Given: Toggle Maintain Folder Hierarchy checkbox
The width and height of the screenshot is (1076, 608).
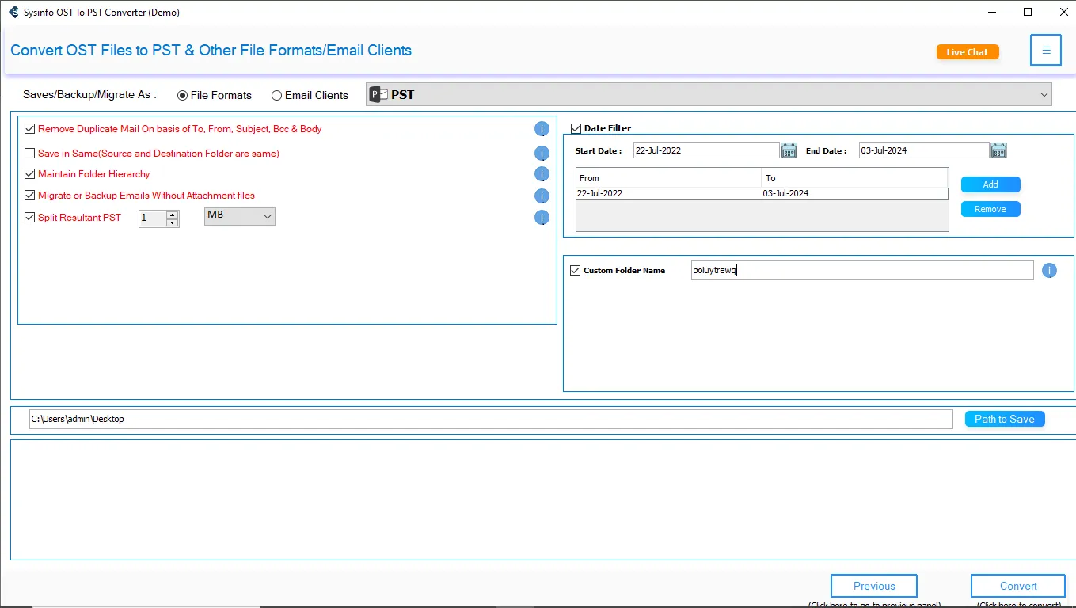Looking at the screenshot, I should tap(30, 174).
